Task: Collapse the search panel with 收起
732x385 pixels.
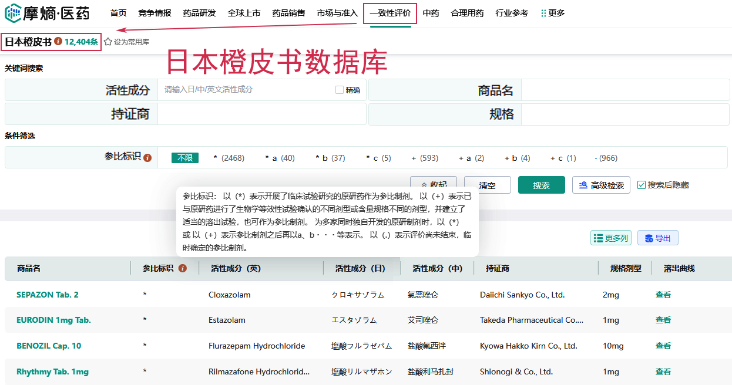Action: (434, 185)
